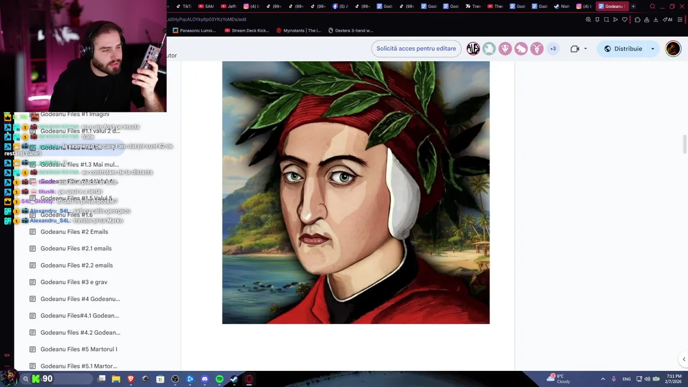This screenshot has width=688, height=387.
Task: Go to outline item Godeanu Files #4 Godeanu...
Action: point(80,299)
